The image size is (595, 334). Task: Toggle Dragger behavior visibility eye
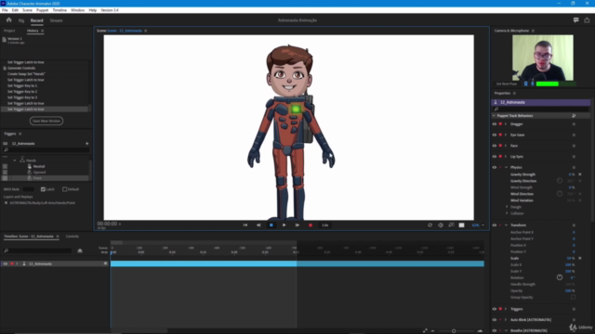click(x=495, y=123)
